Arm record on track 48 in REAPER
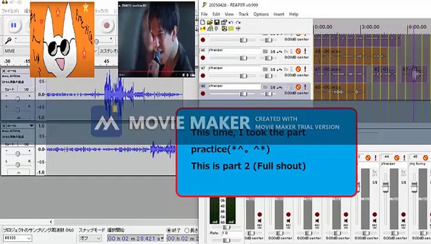This screenshot has height=244, width=431. 203,94
